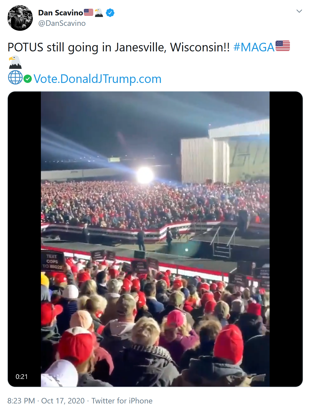Click the eagle emoji beside the name

pyautogui.click(x=99, y=13)
